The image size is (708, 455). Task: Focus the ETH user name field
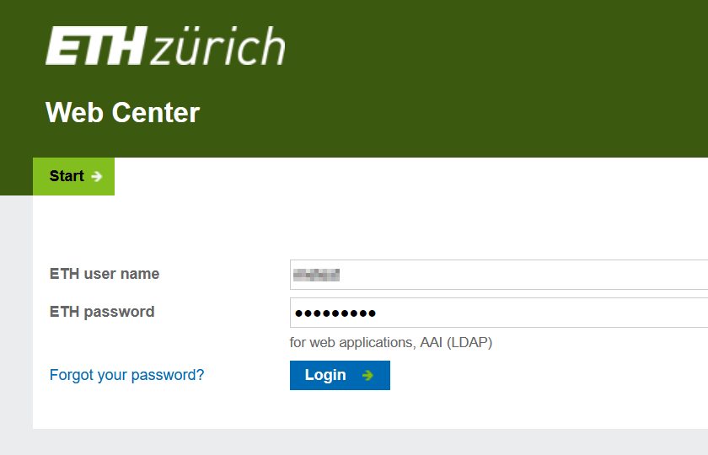[498, 275]
